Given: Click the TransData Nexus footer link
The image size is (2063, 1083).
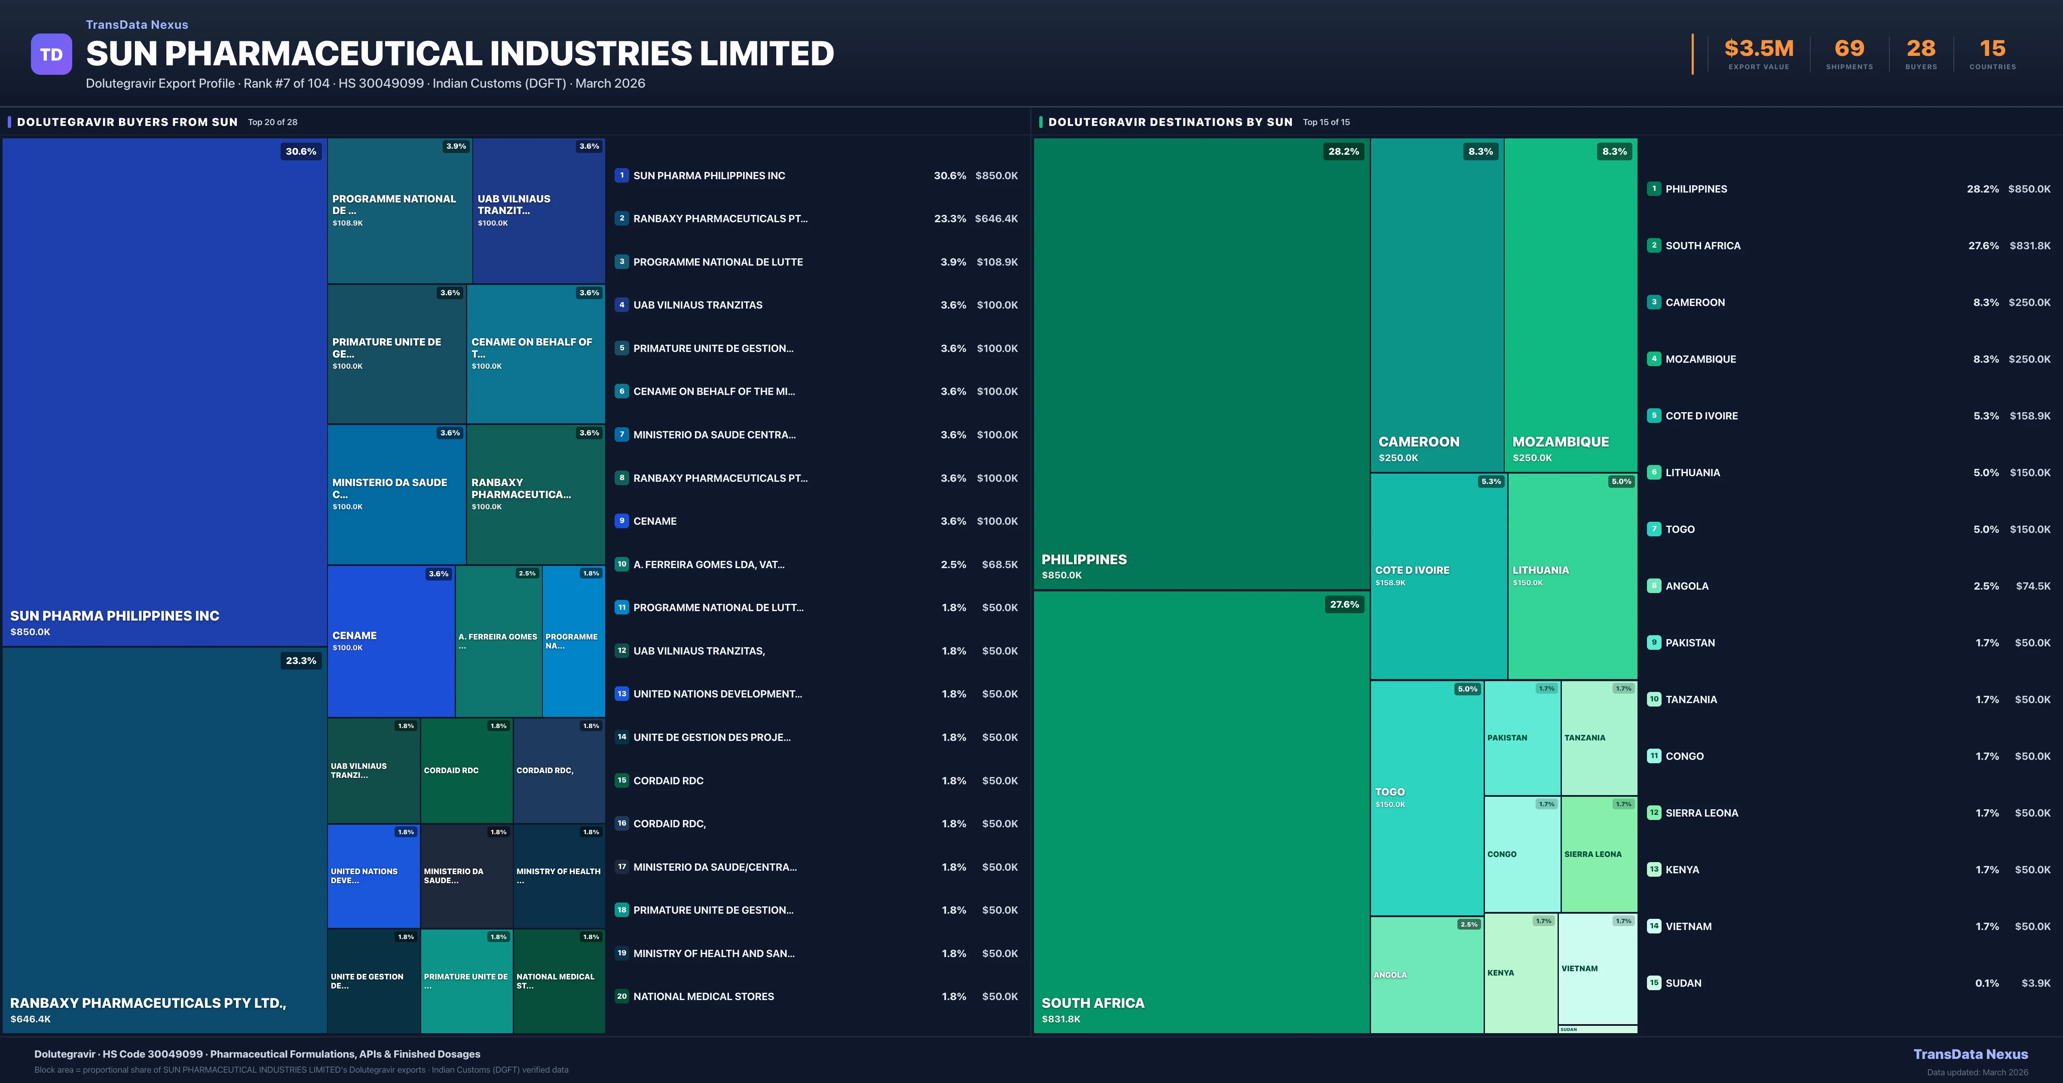Looking at the screenshot, I should click(1970, 1054).
